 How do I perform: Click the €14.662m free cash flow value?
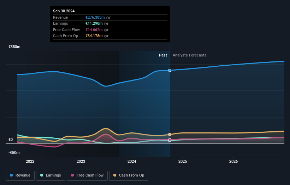(94, 30)
